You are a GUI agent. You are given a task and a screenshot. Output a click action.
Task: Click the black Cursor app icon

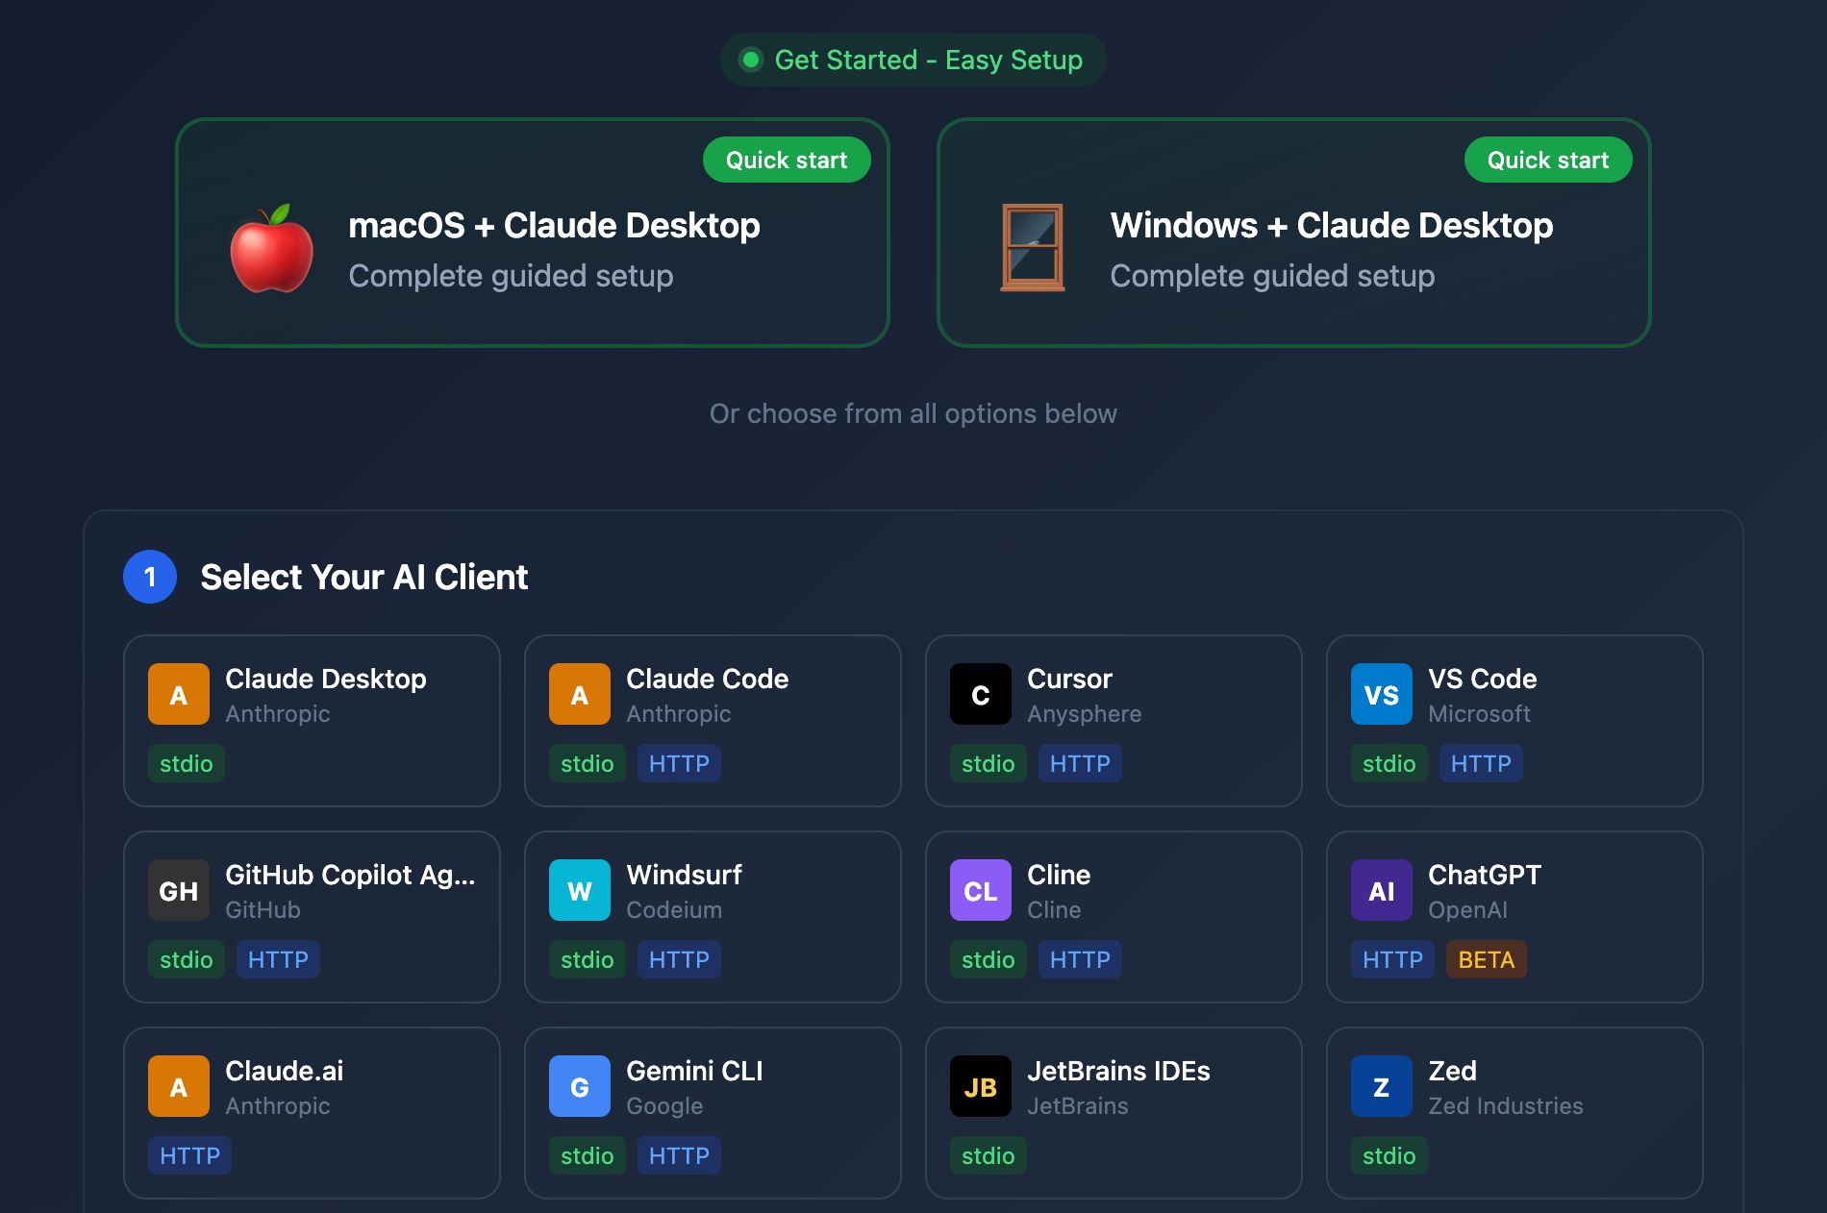point(980,694)
